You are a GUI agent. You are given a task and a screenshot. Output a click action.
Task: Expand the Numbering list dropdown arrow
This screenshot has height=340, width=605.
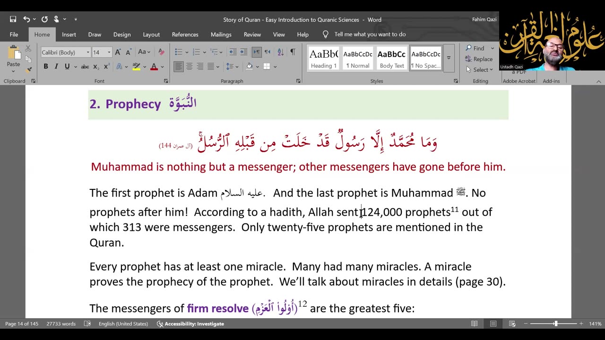(x=205, y=52)
